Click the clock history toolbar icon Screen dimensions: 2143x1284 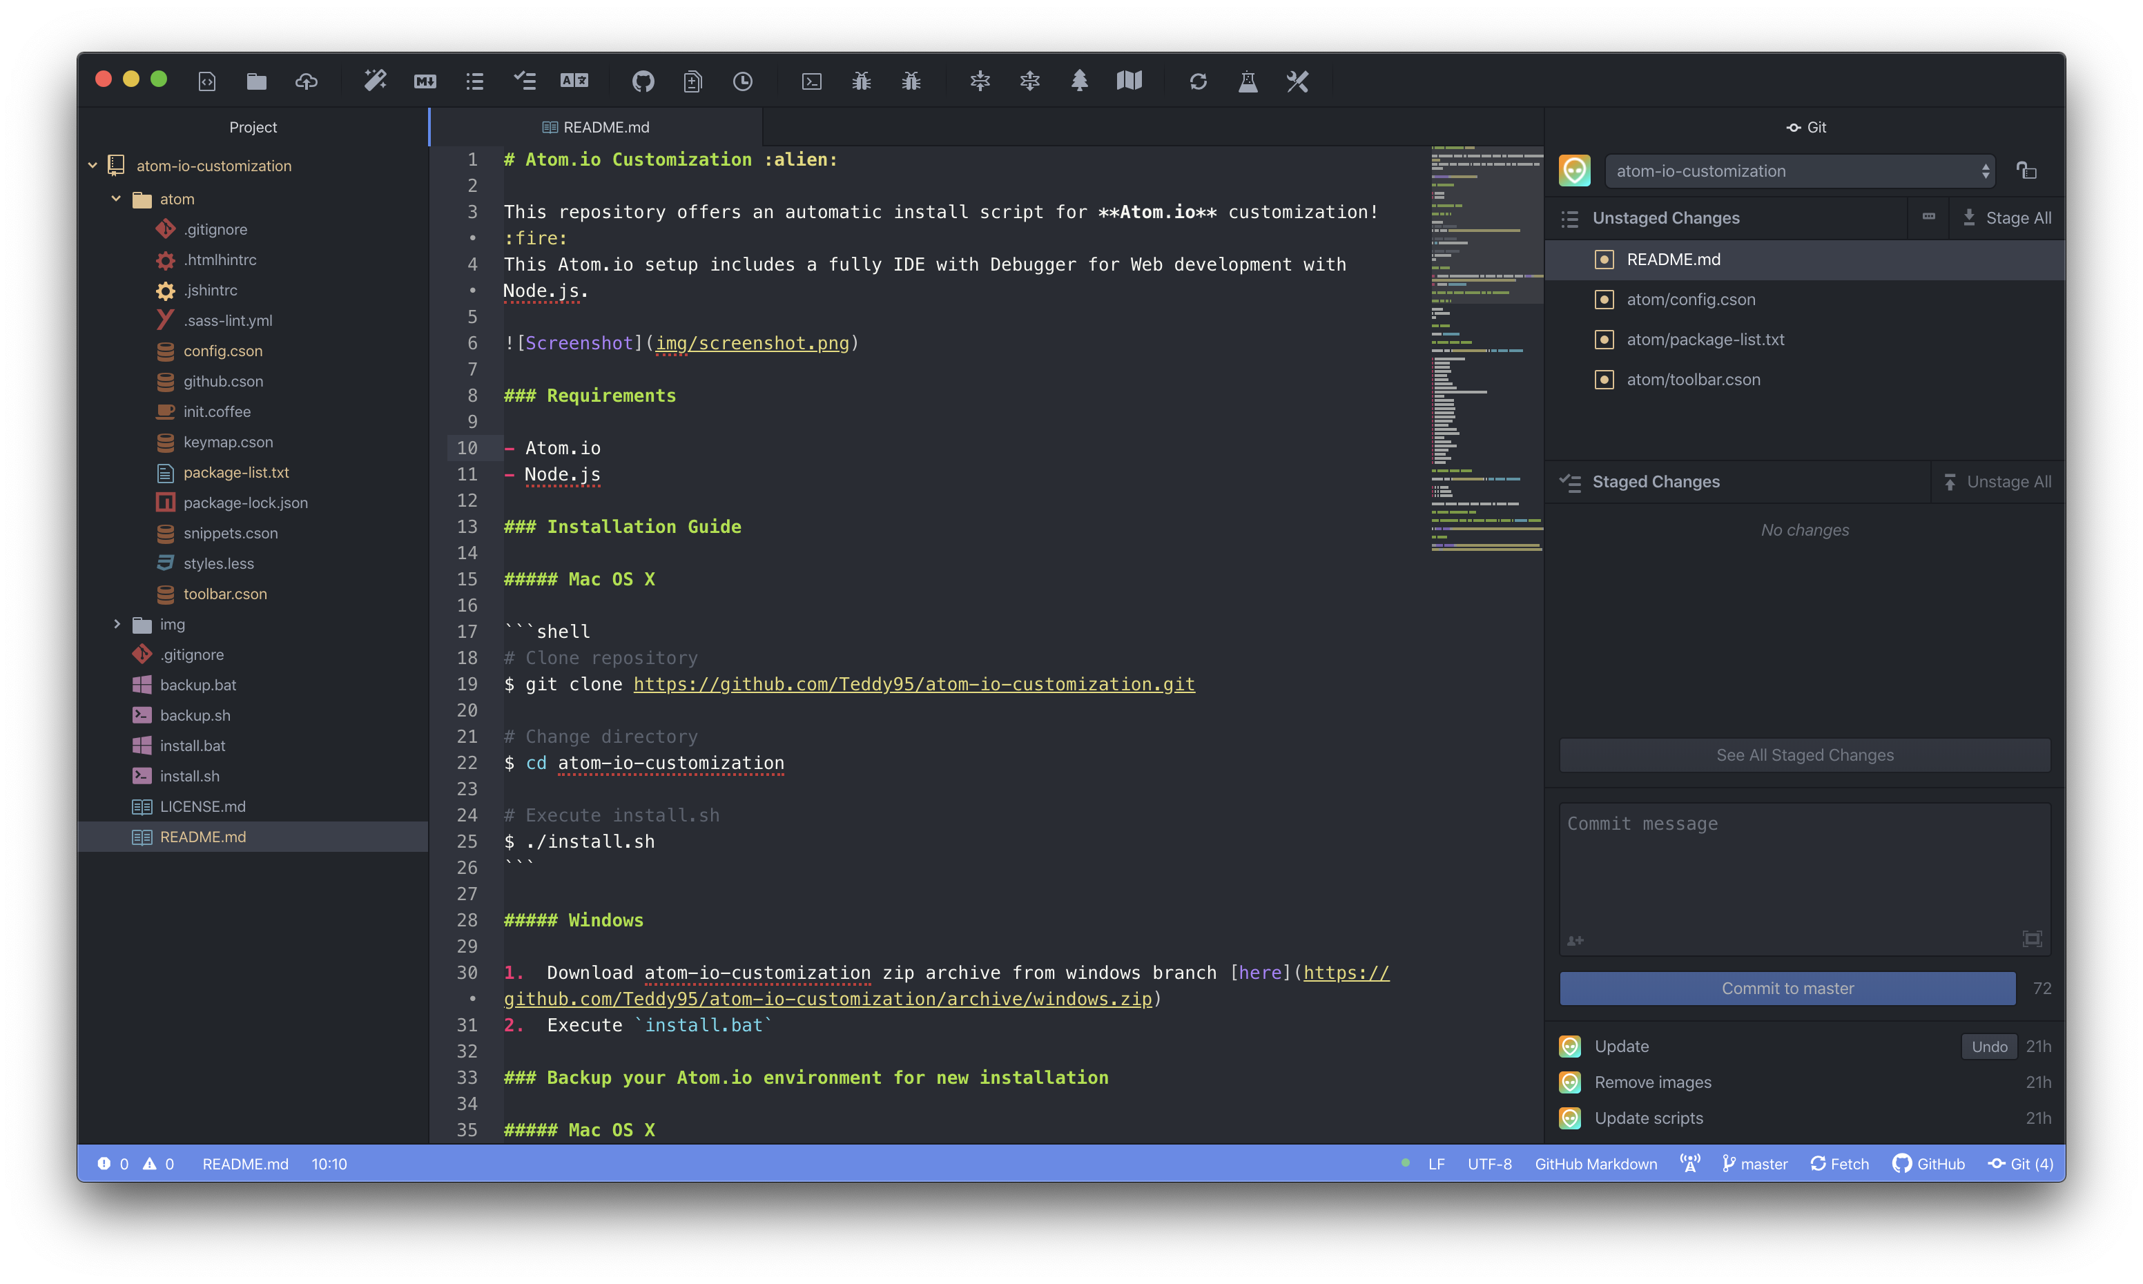coord(742,81)
